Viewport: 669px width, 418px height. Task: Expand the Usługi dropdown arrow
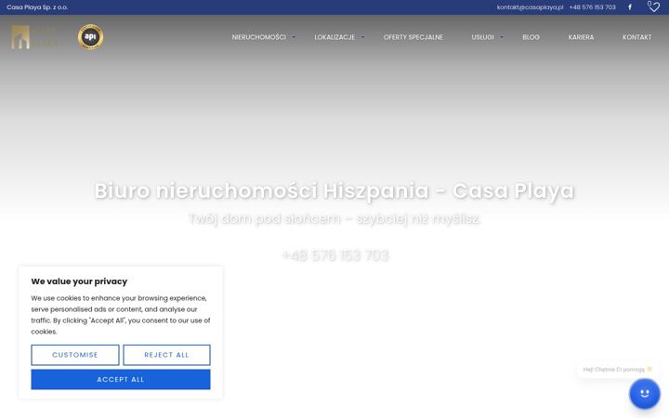tap(502, 37)
